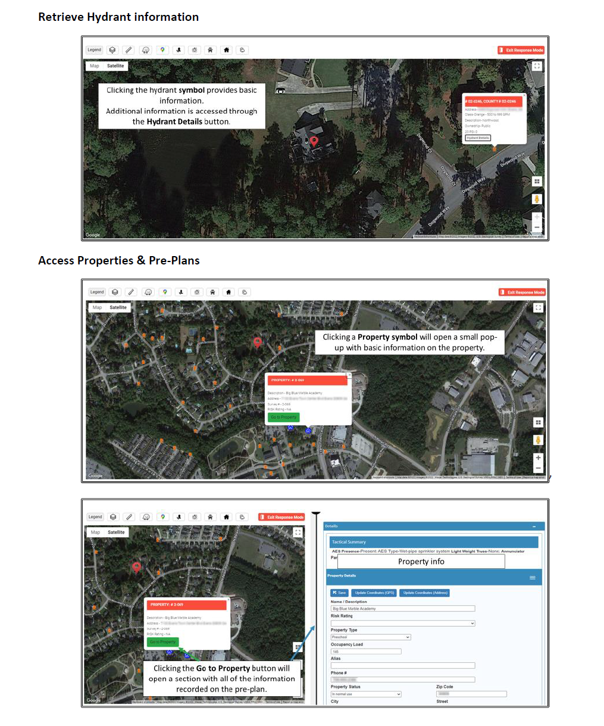The width and height of the screenshot is (604, 726).
Task: Click the four-square grid control on hydrant map
Action: [537, 182]
